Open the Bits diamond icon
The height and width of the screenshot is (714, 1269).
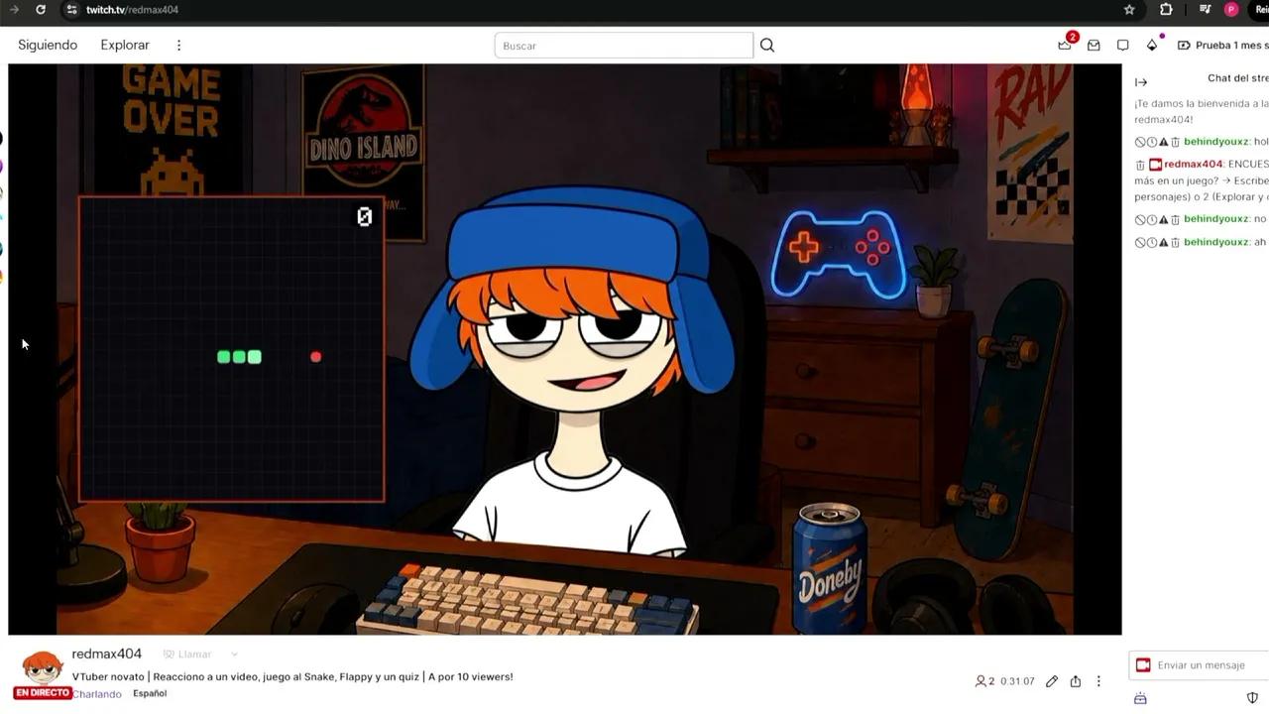point(1152,46)
